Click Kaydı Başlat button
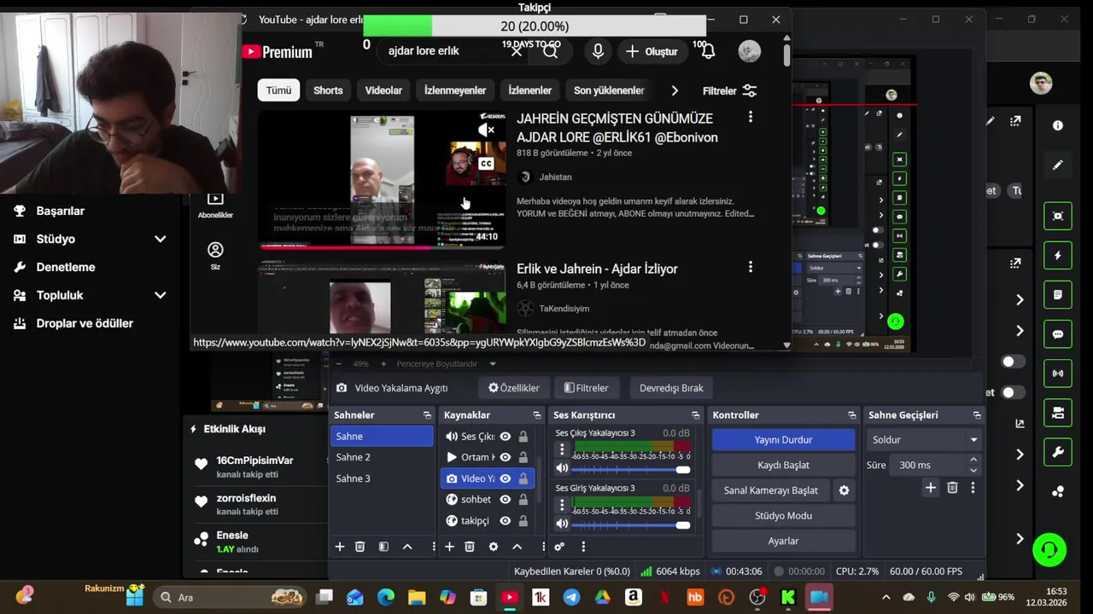This screenshot has height=614, width=1093. point(783,465)
